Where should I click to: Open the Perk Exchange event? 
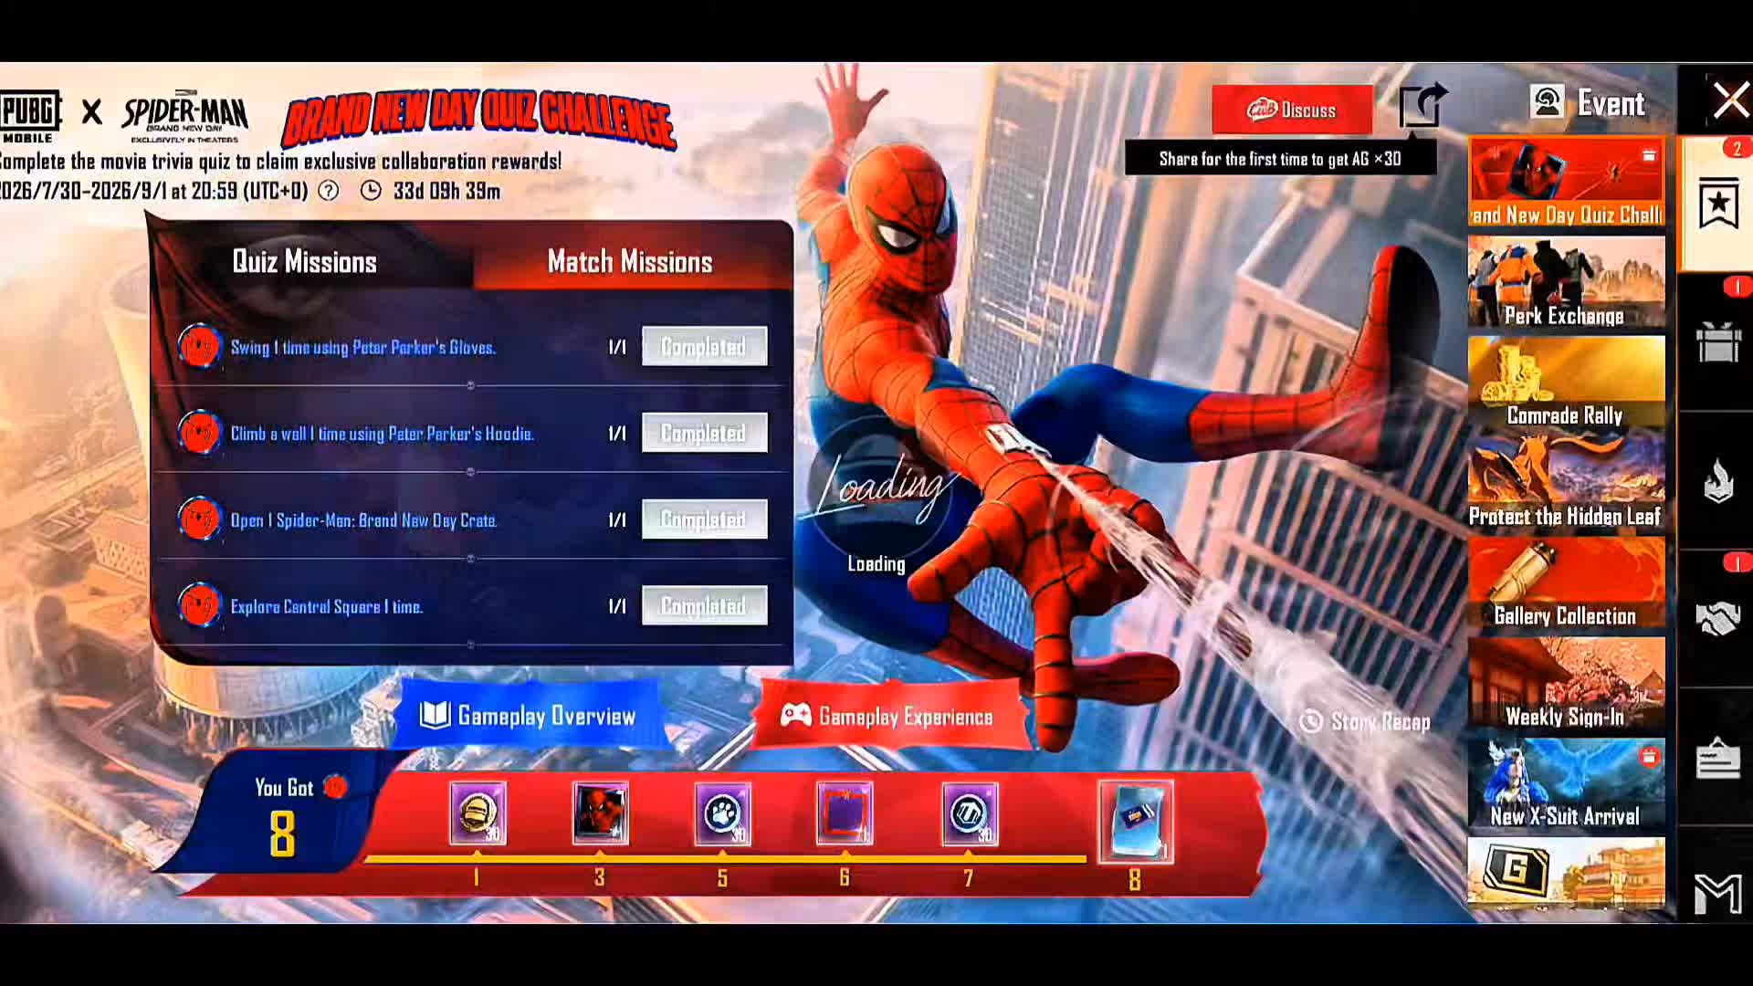point(1567,282)
